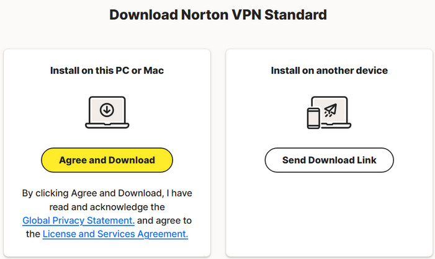Viewport: 435px width, 259px height.
Task: Click the 'By clicking Agree and Download' text line
Action: (107, 193)
